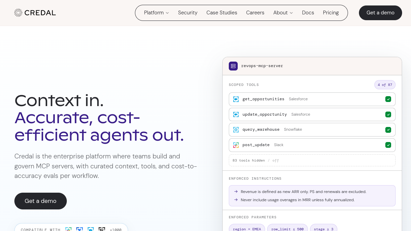This screenshot has height=231, width=411.
Task: Open the Case Studies nav item
Action: [x=222, y=13]
